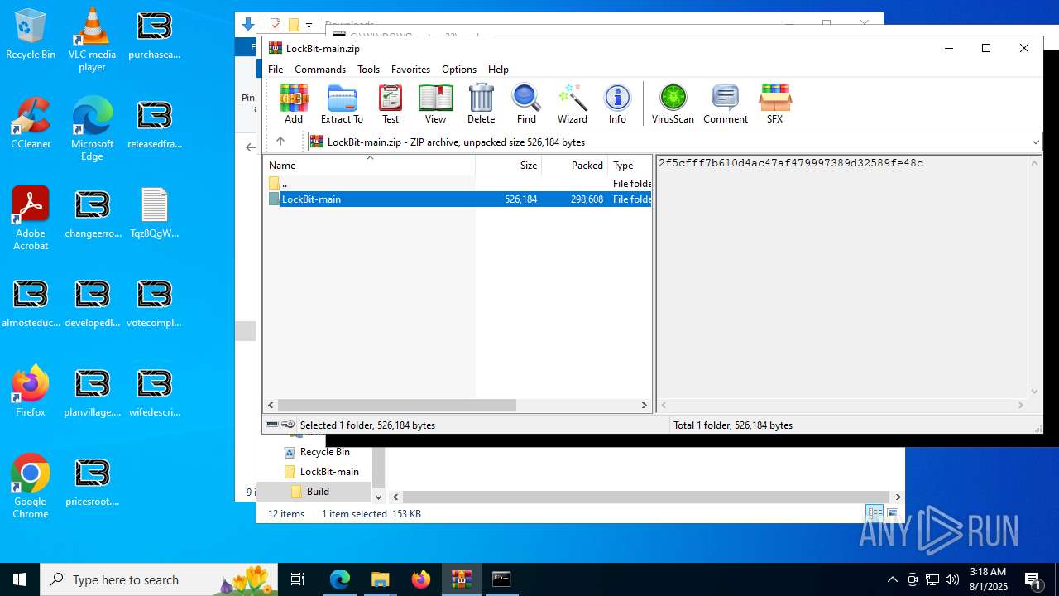Select the pricesroot... desktop file
Screen dimensions: 1059x596
[92, 481]
